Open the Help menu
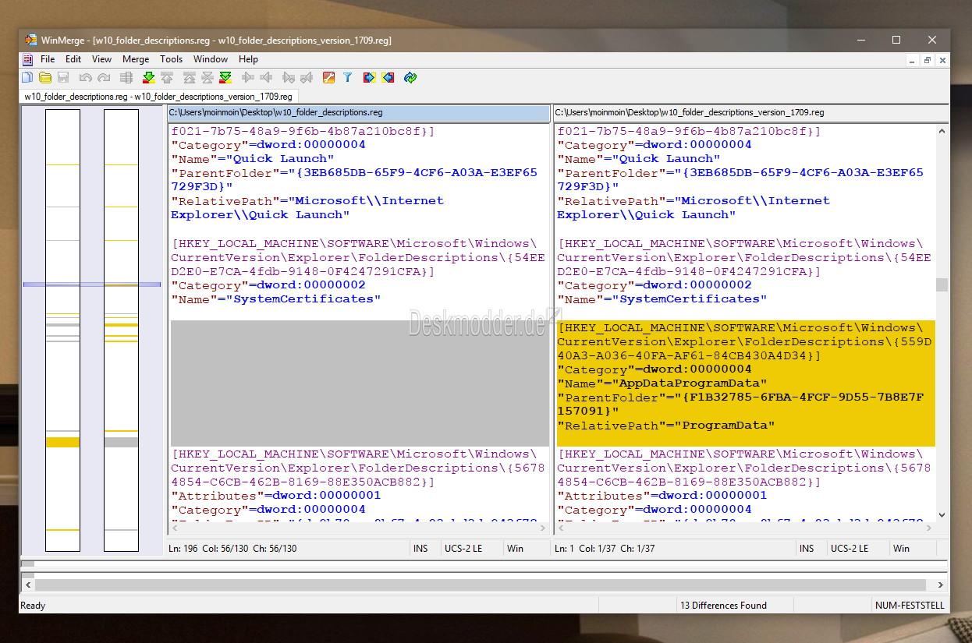This screenshot has height=643, width=972. coord(248,59)
